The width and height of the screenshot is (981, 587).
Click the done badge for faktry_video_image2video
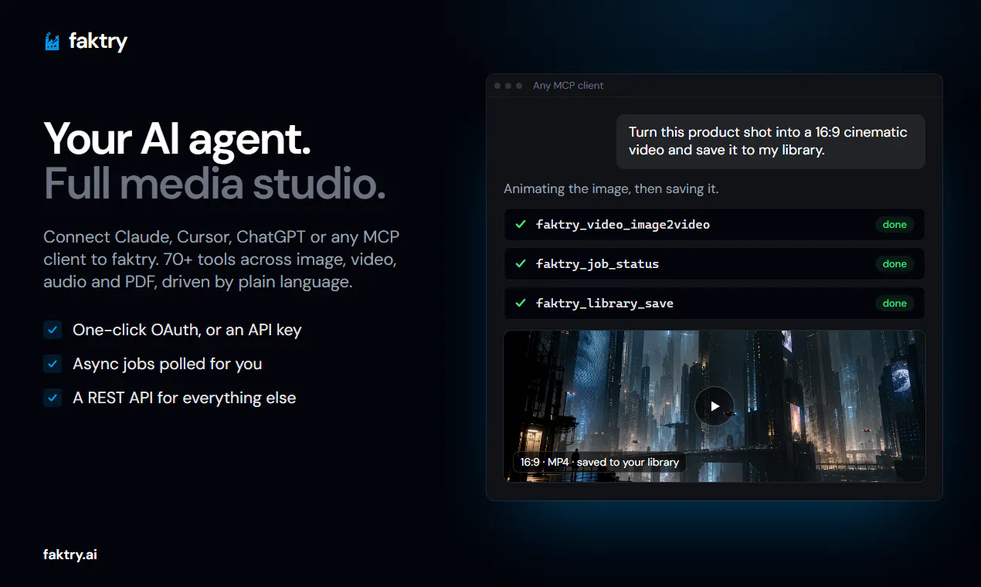[x=894, y=225]
